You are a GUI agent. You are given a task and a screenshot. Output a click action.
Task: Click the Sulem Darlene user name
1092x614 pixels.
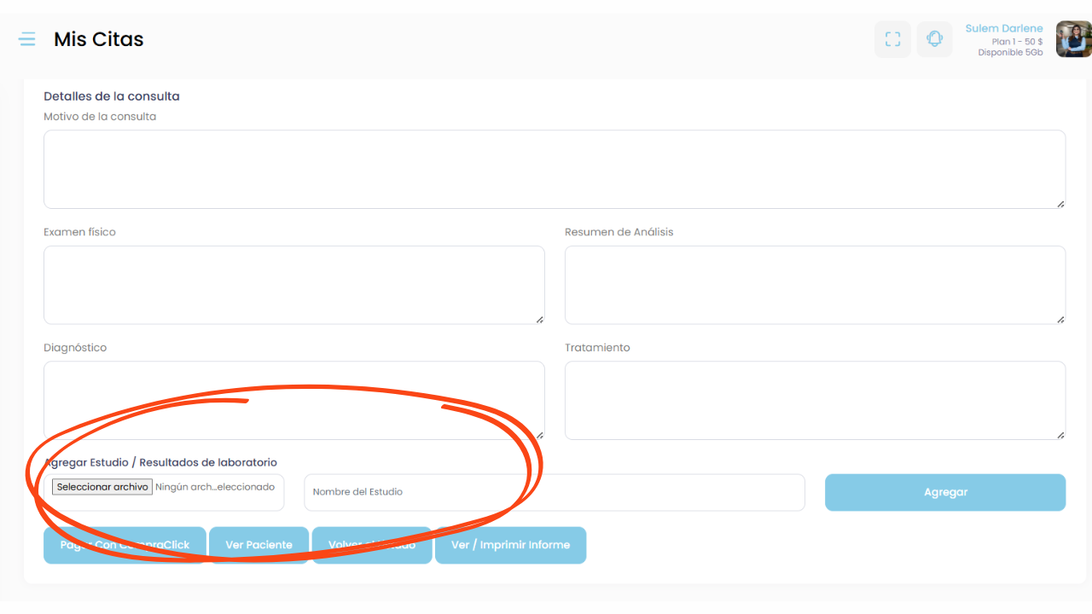coord(1003,28)
